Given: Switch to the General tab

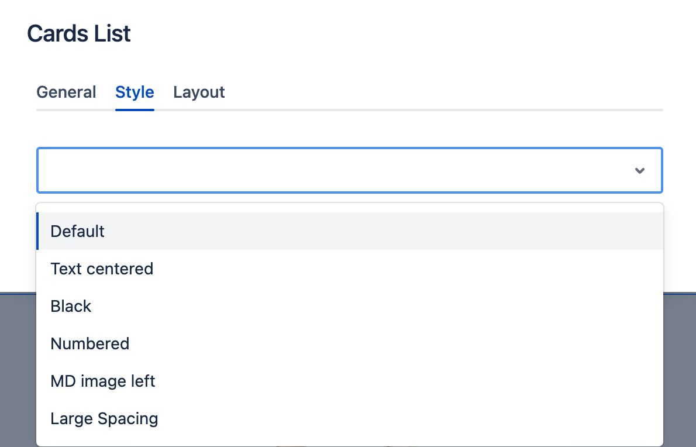Looking at the screenshot, I should [x=66, y=92].
